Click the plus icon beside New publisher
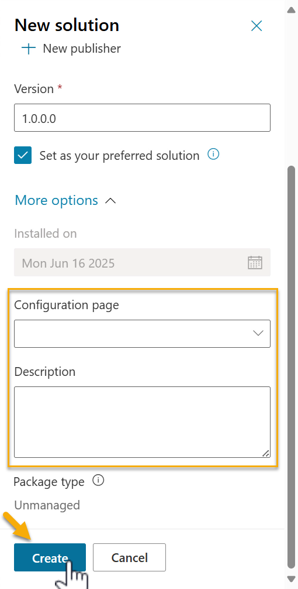This screenshot has height=589, width=298. coord(29,49)
